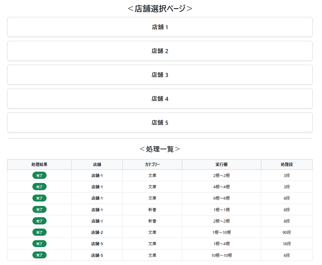Click the ＜処理一覧＞ section heading
Viewport: 322px width, 265px height.
click(x=160, y=149)
